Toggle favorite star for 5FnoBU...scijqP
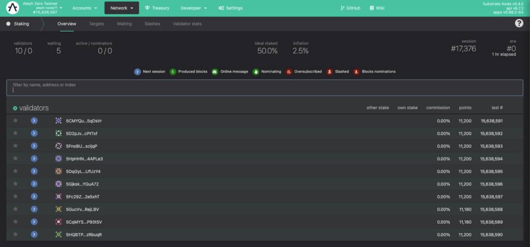The image size is (530, 247). (15, 146)
